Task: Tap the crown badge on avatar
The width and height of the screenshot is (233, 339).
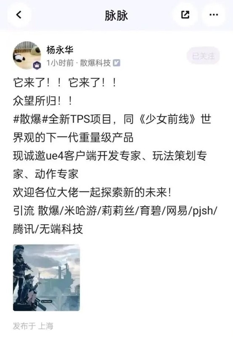Action: point(37,65)
